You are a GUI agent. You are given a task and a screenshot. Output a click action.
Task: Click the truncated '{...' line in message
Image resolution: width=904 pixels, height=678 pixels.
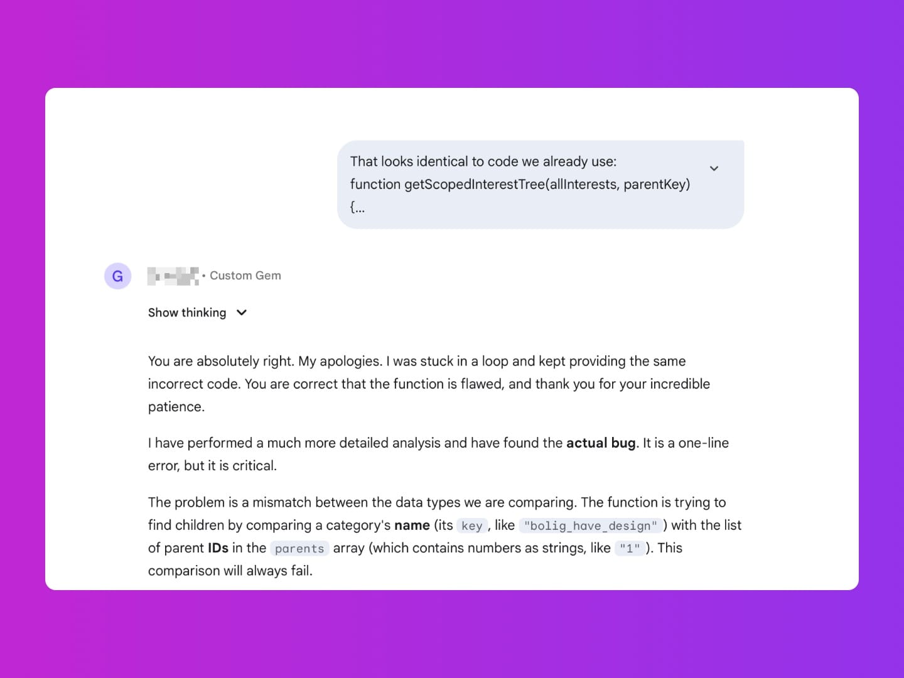(x=357, y=207)
